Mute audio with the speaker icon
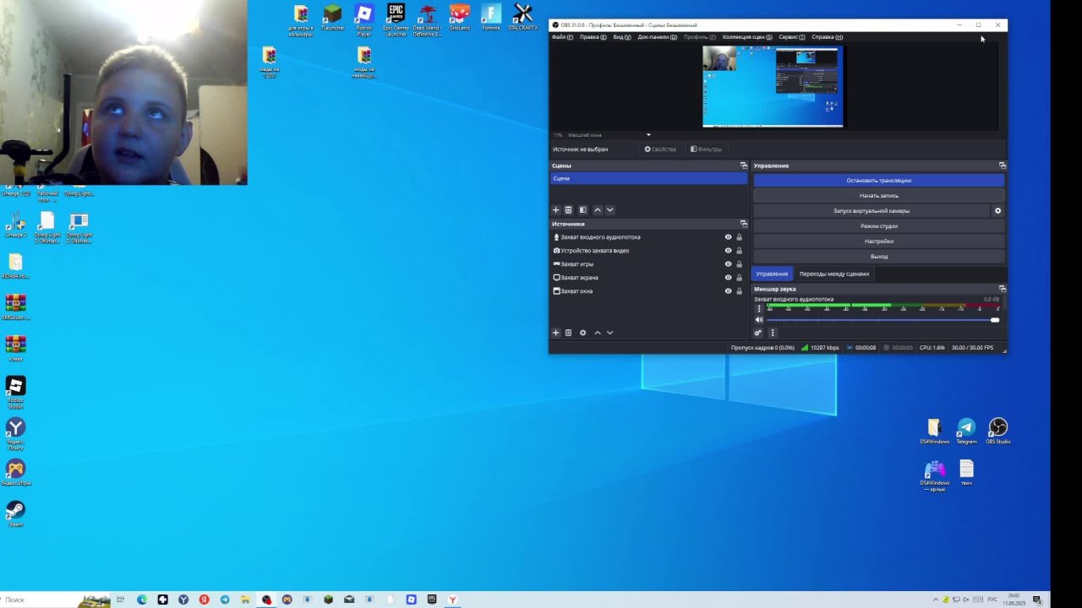 758,320
